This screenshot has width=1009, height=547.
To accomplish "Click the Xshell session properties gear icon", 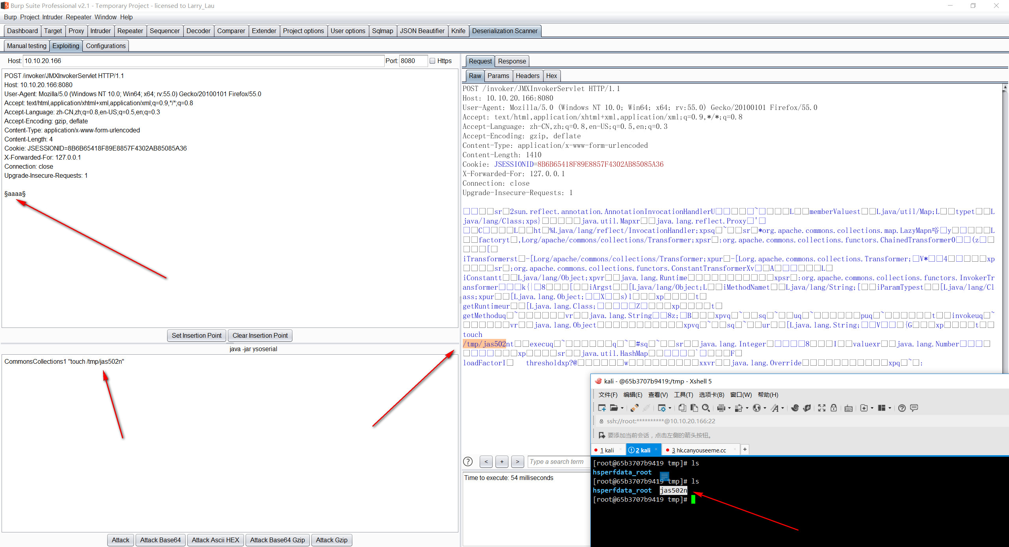I will [662, 408].
